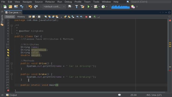Click the Redo toolbar arrow
Image resolution: width=172 pixels, height=97 pixels.
pyautogui.click(x=36, y=7)
